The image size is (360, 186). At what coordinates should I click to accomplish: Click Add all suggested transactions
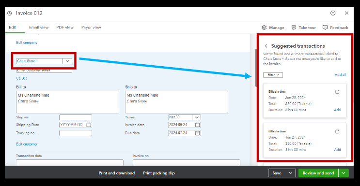(340, 75)
